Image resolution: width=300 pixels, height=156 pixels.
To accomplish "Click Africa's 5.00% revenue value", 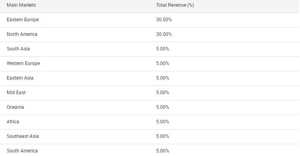I will (x=163, y=122).
